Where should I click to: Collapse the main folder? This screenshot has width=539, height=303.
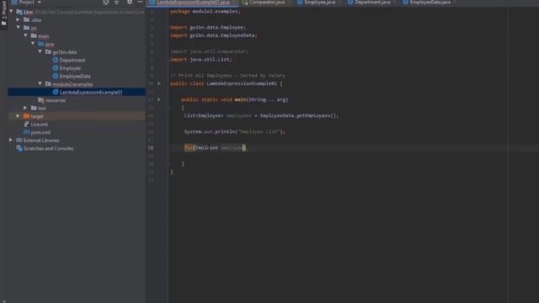[25, 35]
